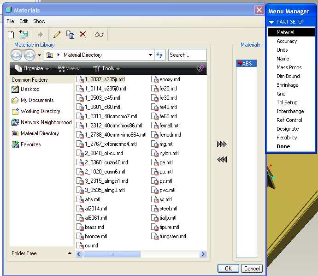318x276 pixels.
Task: Open Desktop in Common Folders
Action: tap(25, 89)
